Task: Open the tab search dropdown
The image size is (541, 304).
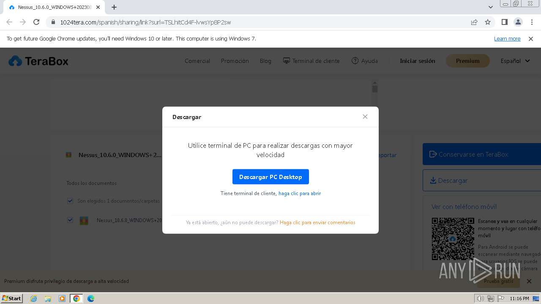Action: (491, 7)
